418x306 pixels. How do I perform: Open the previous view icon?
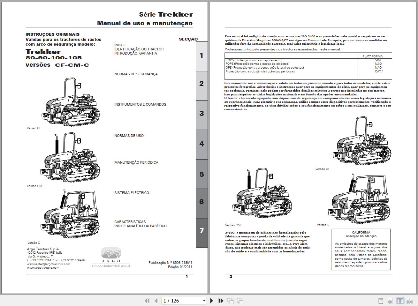coord(230,301)
